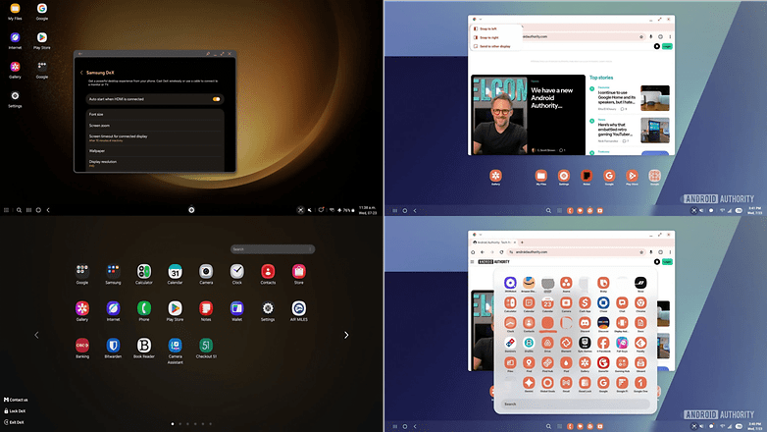Open Checkout 51 in the app drawer
The width and height of the screenshot is (767, 432).
pos(206,348)
